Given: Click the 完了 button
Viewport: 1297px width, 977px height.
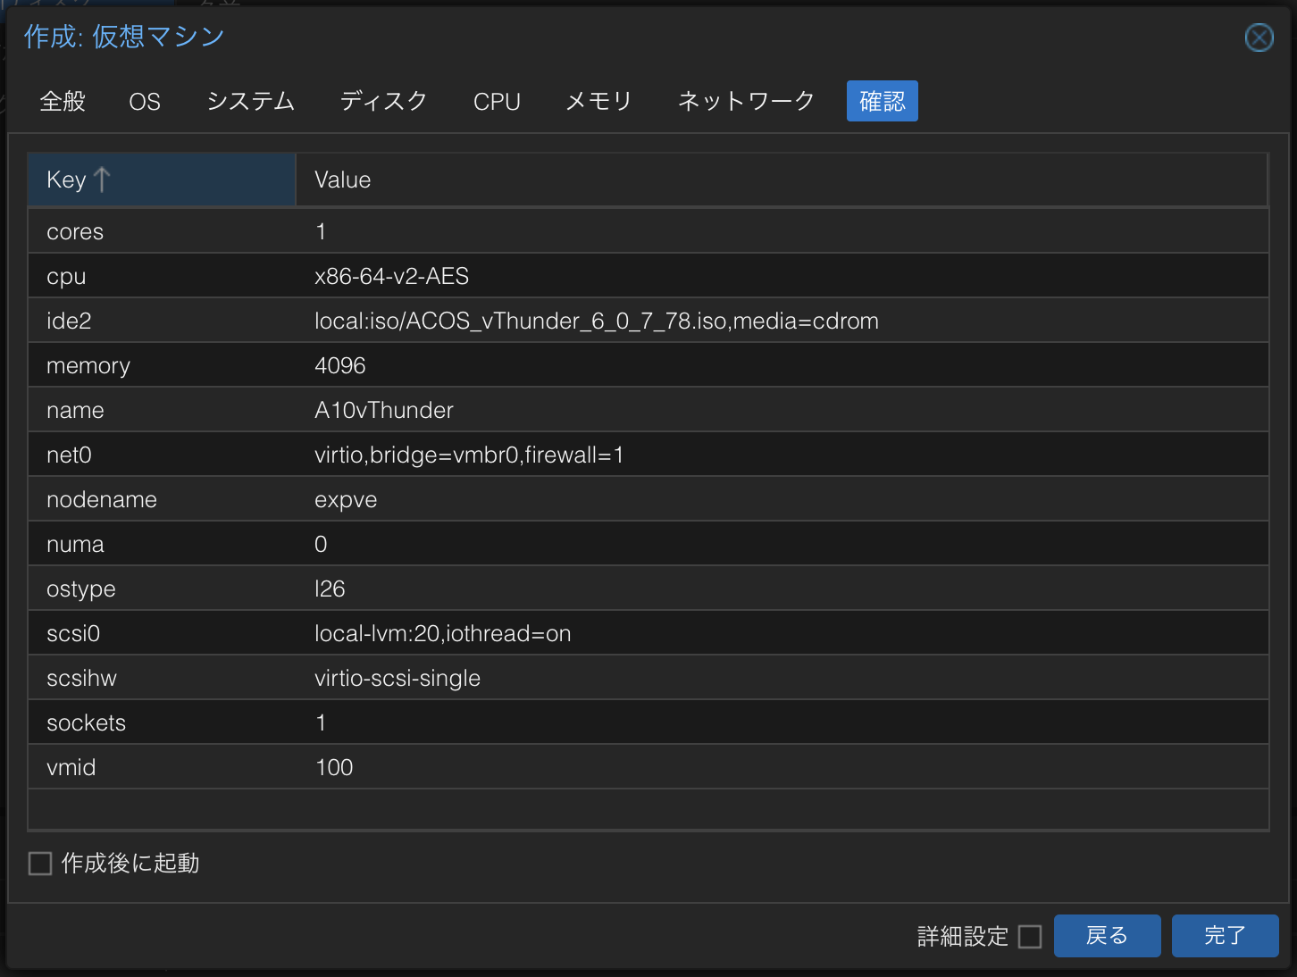Looking at the screenshot, I should [x=1225, y=936].
